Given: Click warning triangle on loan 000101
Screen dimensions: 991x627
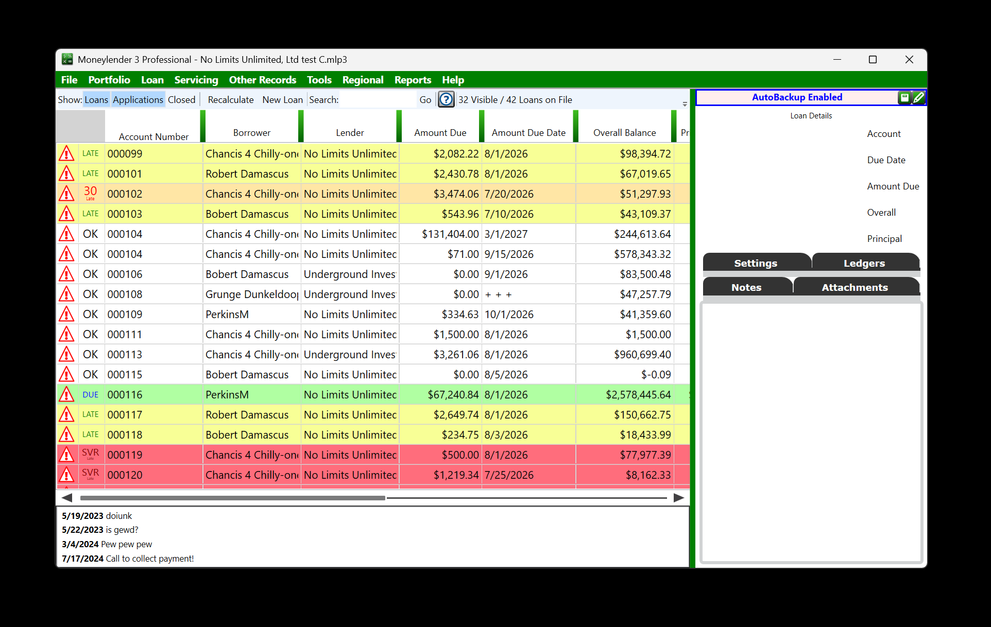Looking at the screenshot, I should pyautogui.click(x=66, y=173).
